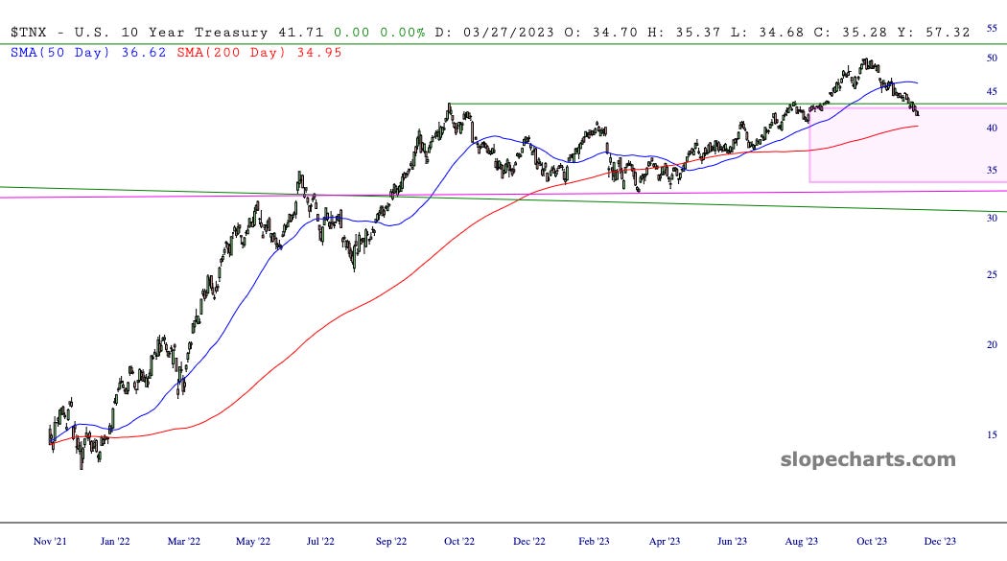Click the Sep '22 date axis label
1007x561 pixels.
pos(391,541)
